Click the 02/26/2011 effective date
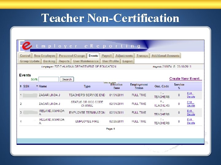This screenshot has width=221, height=165. point(116,121)
